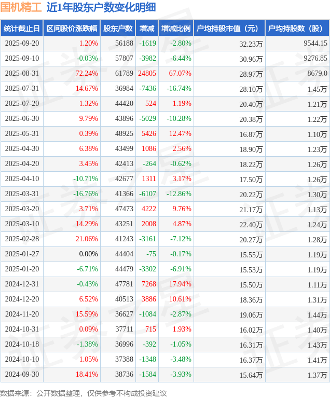Image resolution: width=330 pixels, height=398 pixels.
Task: Sort by 区间股价涨跌幅 column header
Action: [72, 29]
